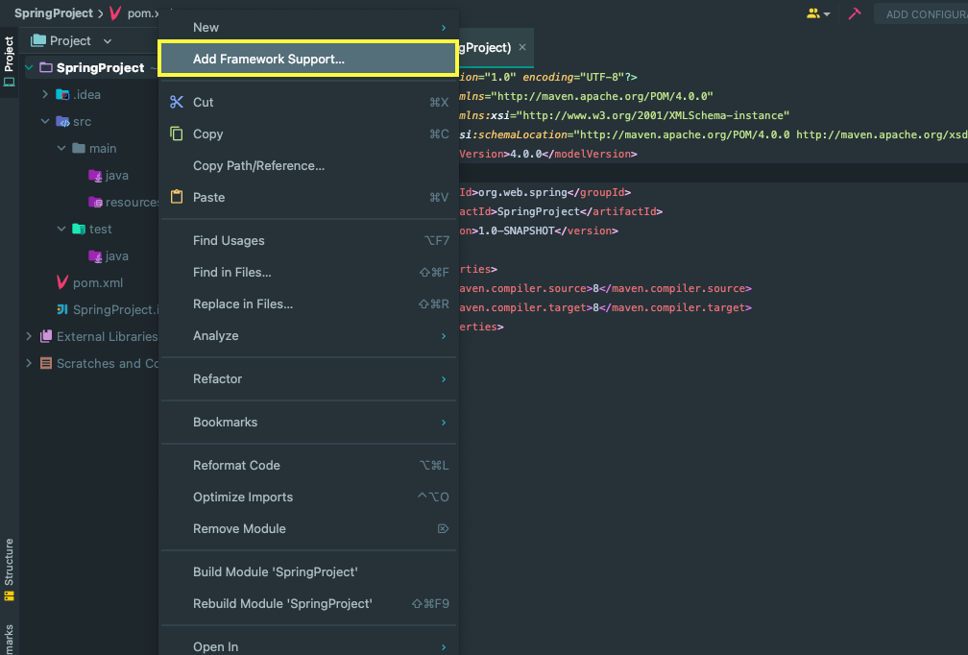Image resolution: width=968 pixels, height=655 pixels.
Task: Click the External Libraries icon
Action: point(46,336)
